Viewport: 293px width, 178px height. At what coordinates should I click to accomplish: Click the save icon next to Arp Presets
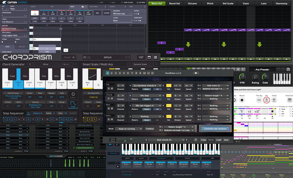pos(288,69)
